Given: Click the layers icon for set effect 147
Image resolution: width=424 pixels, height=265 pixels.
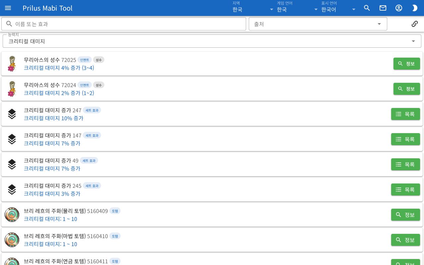Looking at the screenshot, I should 12,139.
